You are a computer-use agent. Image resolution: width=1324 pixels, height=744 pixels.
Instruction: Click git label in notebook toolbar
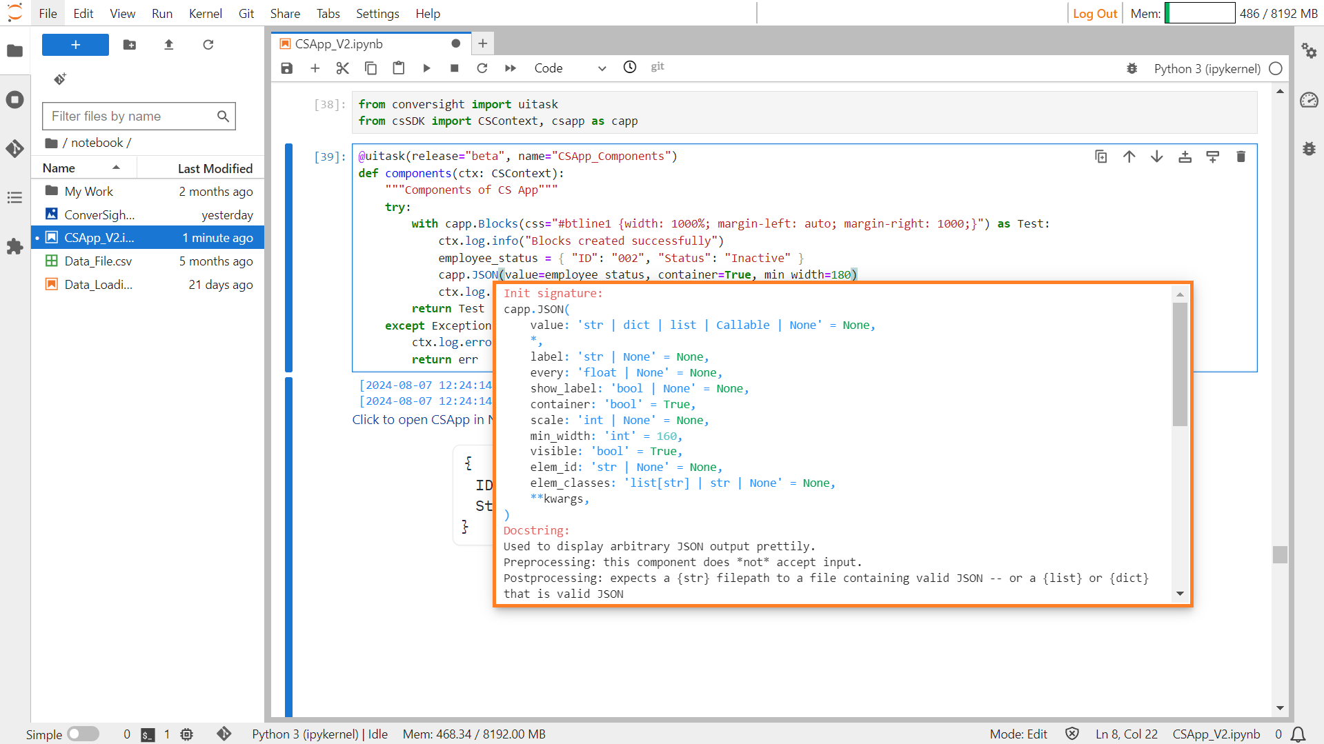[x=657, y=67]
